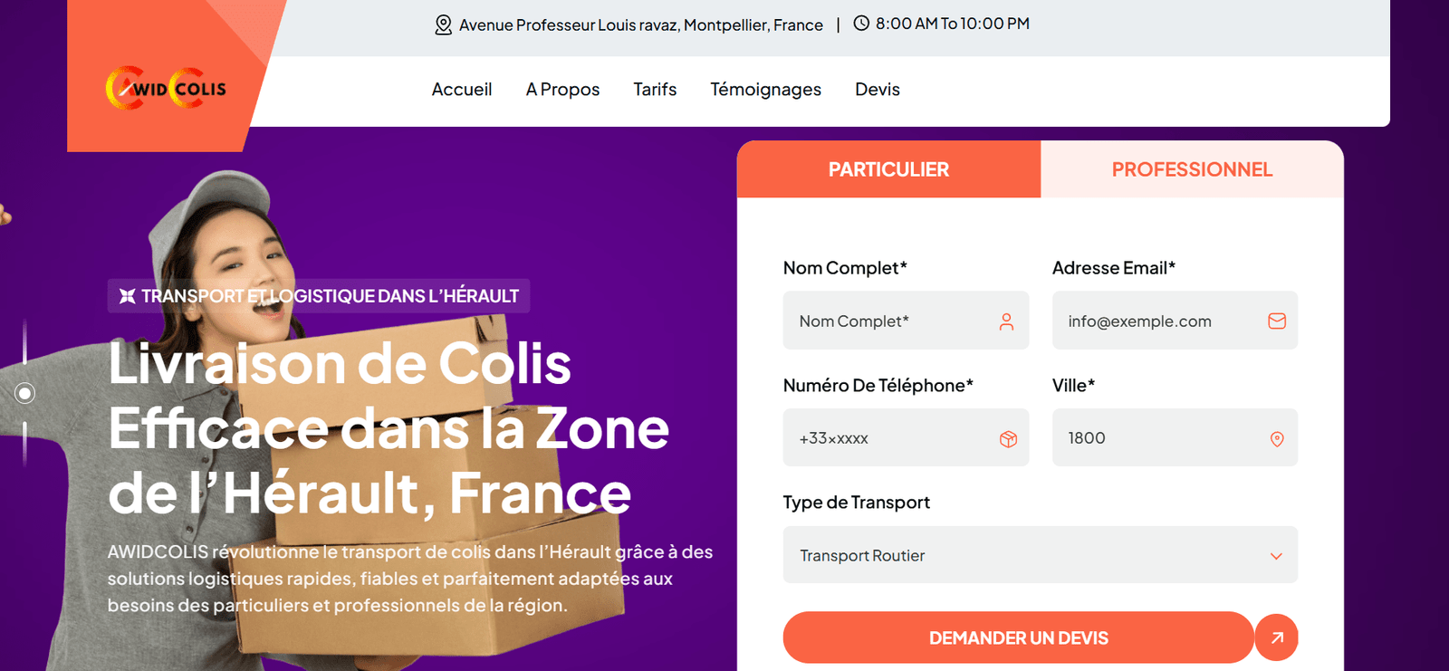This screenshot has width=1449, height=671.
Task: Click into the Numéro de Téléphone field
Action: click(x=892, y=438)
